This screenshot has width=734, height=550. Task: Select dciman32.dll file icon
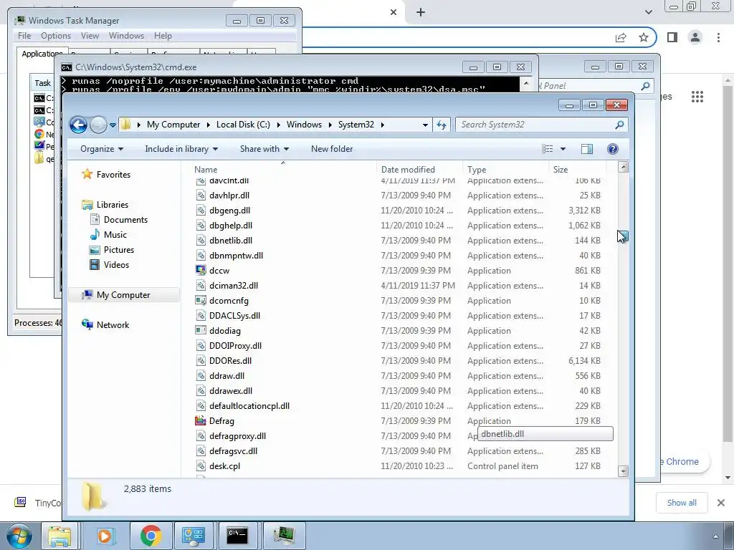click(x=201, y=285)
